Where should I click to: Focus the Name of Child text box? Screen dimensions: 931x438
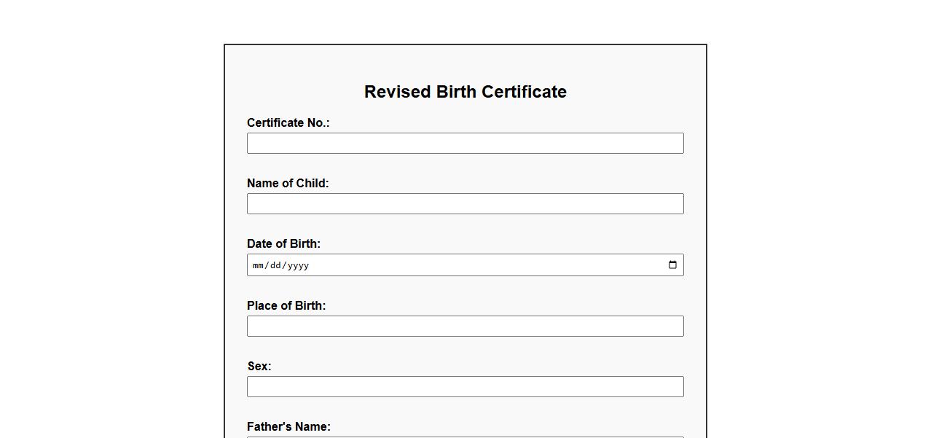(x=465, y=204)
